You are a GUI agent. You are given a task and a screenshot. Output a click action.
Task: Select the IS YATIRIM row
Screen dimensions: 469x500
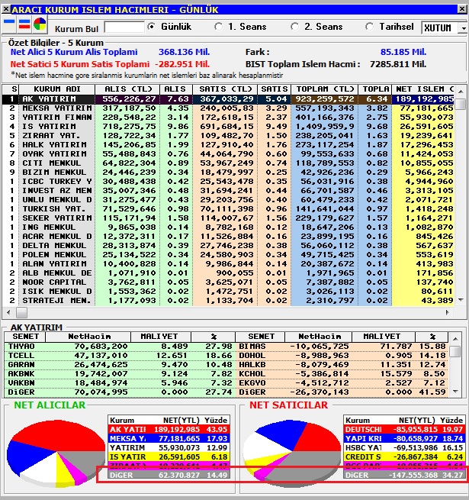229,127
